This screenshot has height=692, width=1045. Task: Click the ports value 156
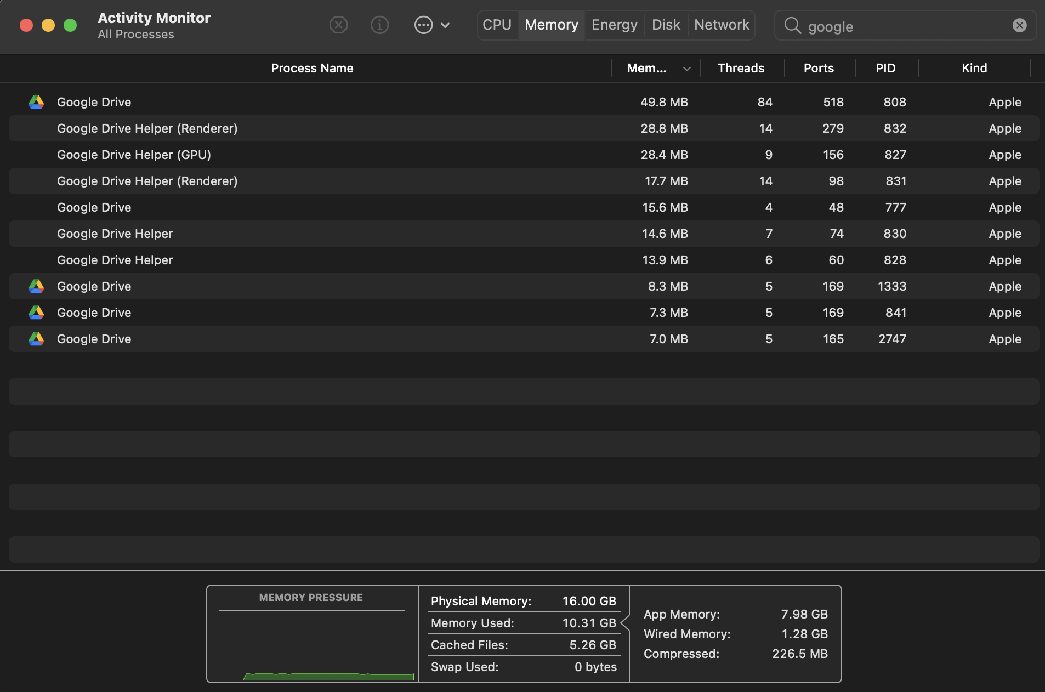tap(833, 155)
